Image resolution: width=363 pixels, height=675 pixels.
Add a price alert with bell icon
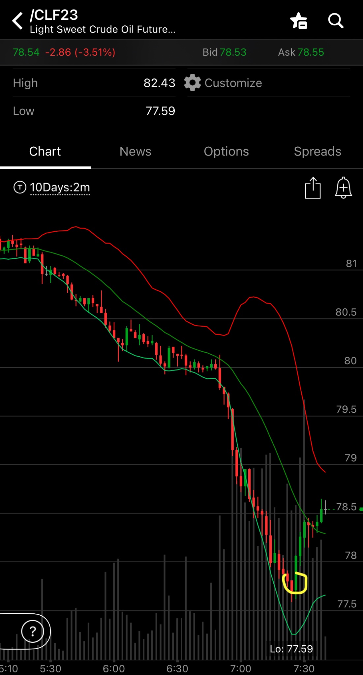[x=343, y=188]
